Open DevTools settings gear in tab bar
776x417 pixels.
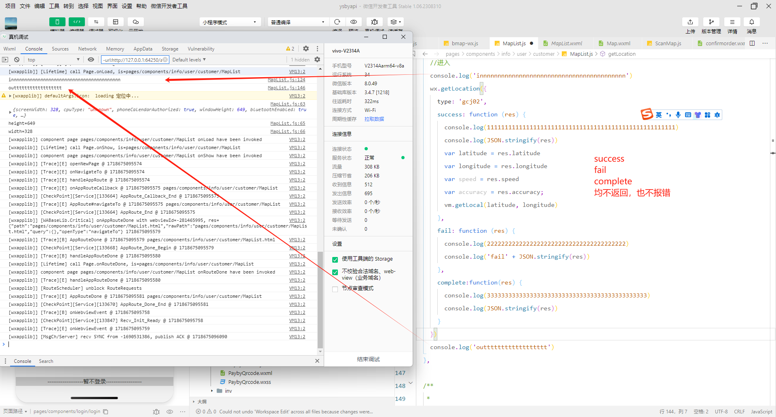306,48
